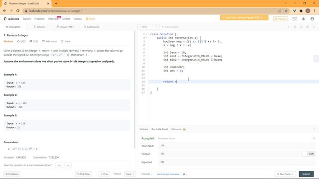Click the code line 'return n'
This screenshot has width=319, height=179.
click(170, 82)
